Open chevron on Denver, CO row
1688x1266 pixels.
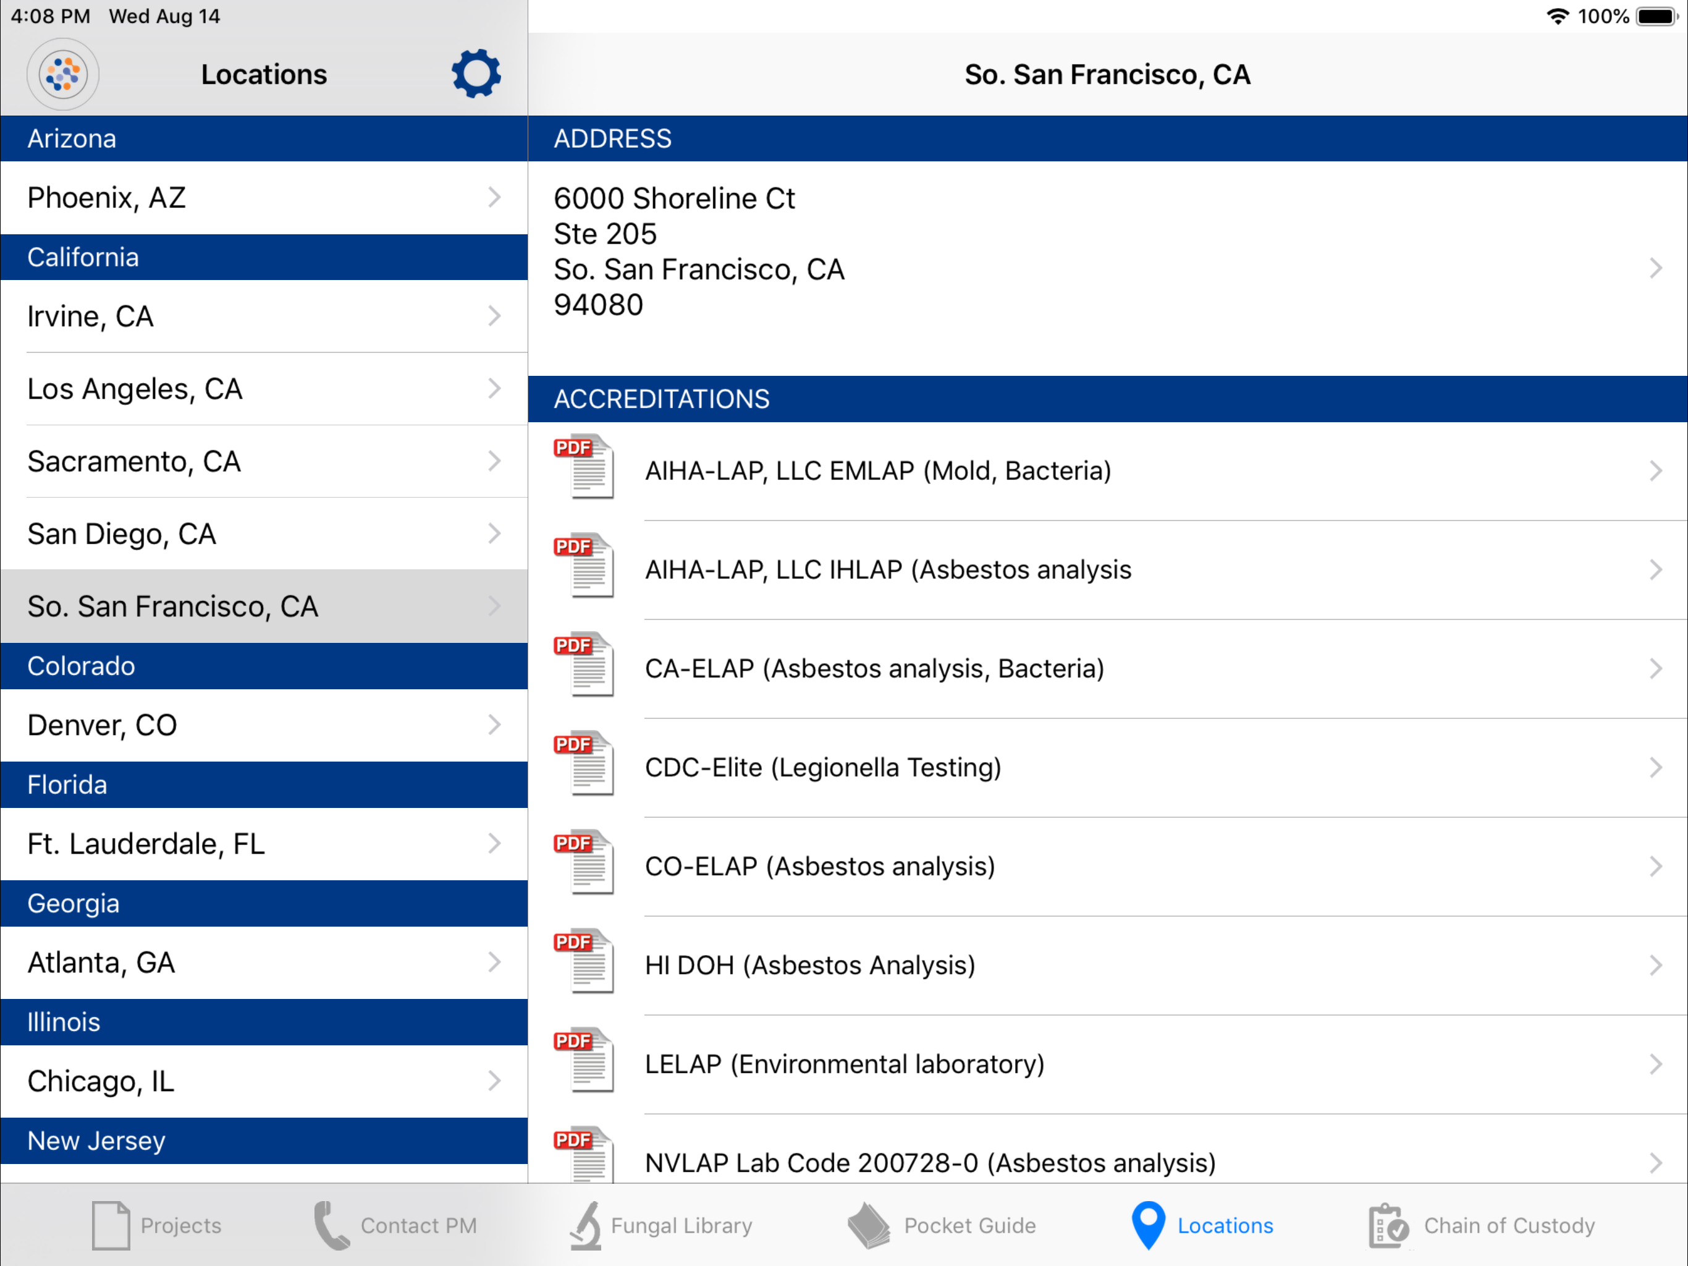pos(494,724)
